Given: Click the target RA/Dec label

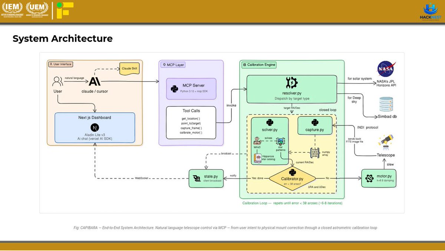Looking at the screenshot, I should click(292, 108).
